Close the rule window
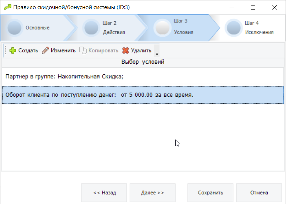 pyautogui.click(x=275, y=7)
